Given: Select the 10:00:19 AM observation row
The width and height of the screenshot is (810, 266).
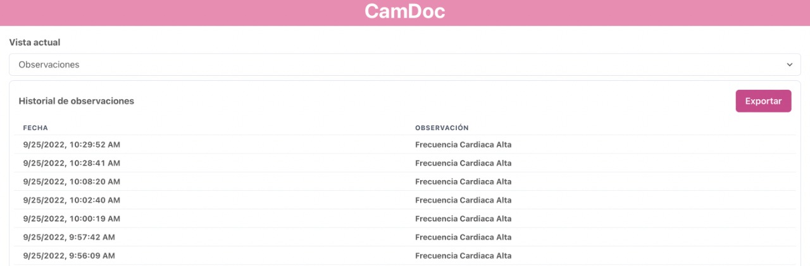Looking at the screenshot, I should click(405, 219).
